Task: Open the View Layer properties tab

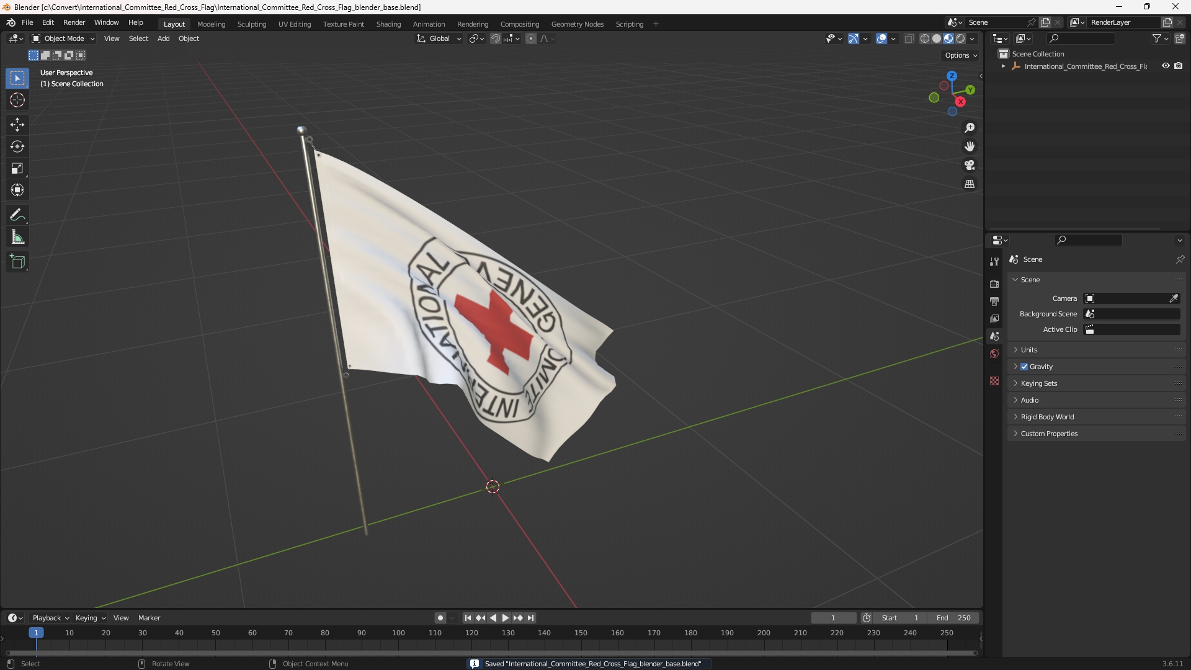Action: click(x=994, y=318)
